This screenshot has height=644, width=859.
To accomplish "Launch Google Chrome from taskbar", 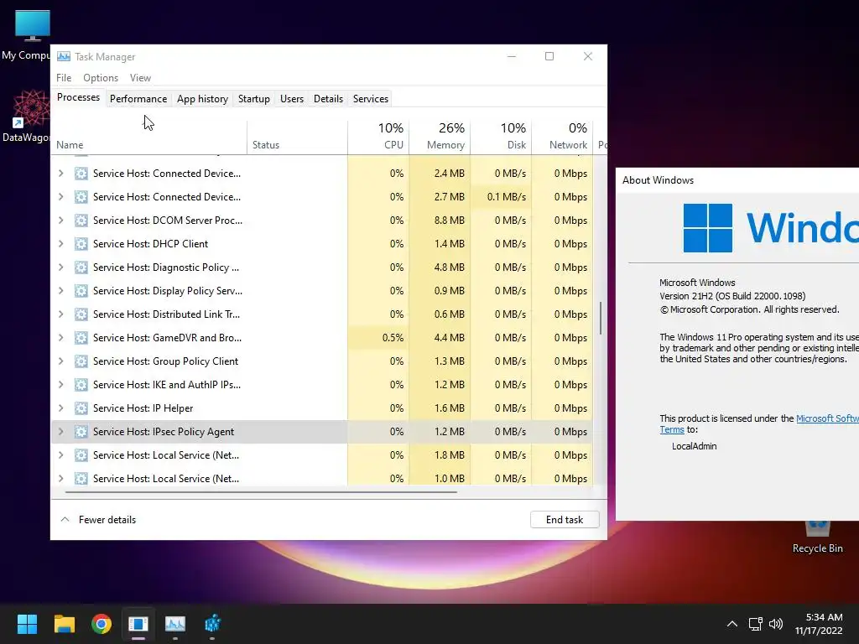I will [102, 623].
